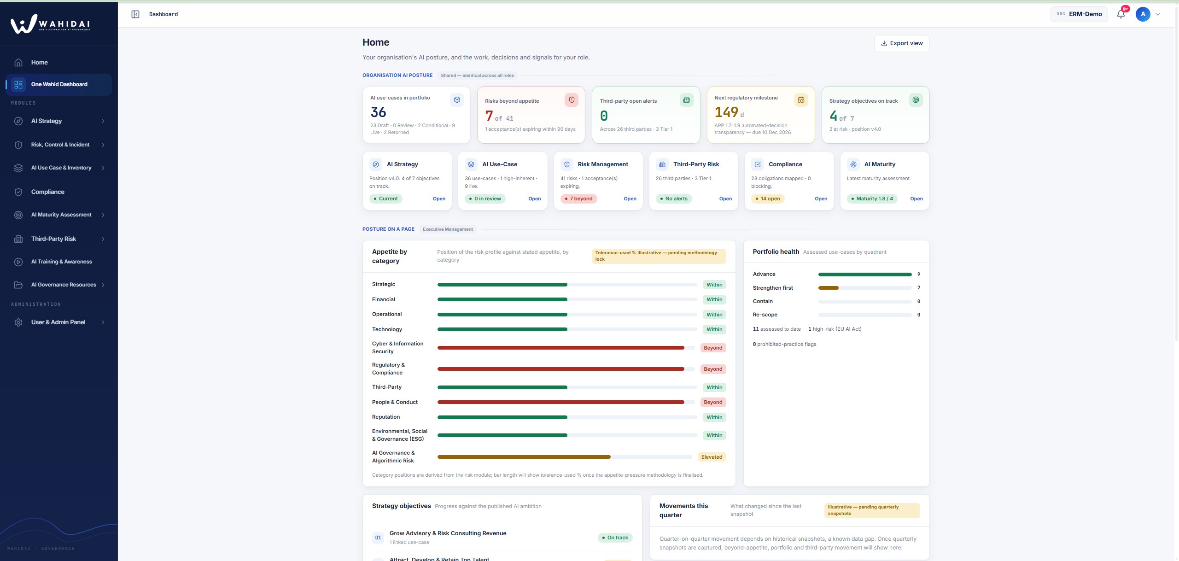Click Advance portfolio health green bar
Screen dimensions: 1179x561
[865, 275]
